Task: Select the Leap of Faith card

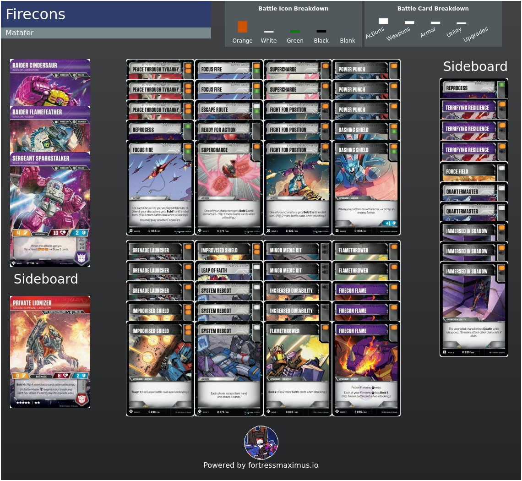Action: (228, 270)
